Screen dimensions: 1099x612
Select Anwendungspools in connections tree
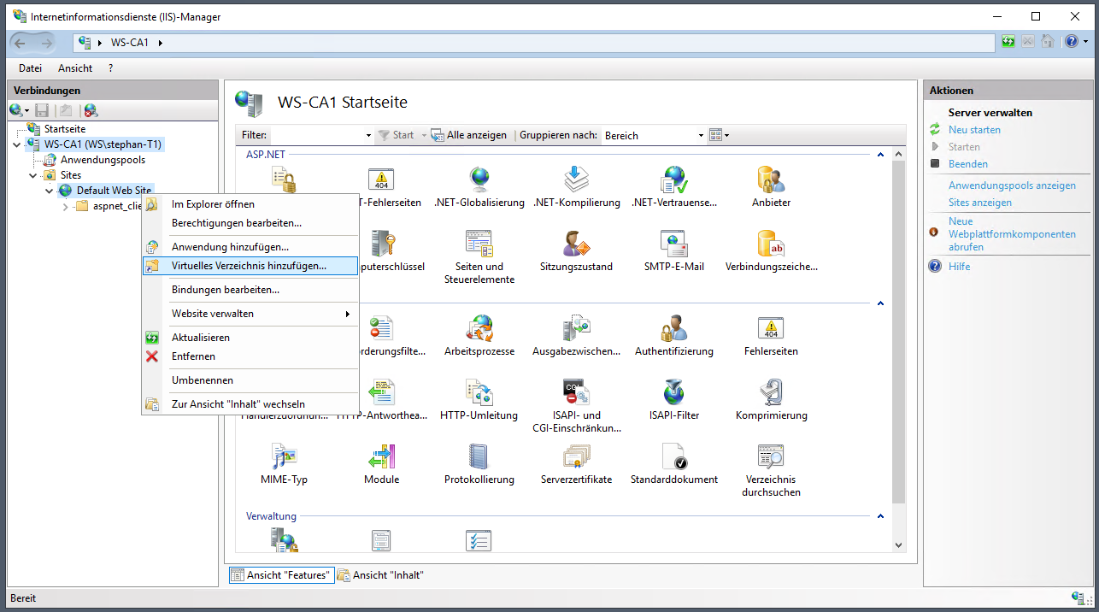103,160
